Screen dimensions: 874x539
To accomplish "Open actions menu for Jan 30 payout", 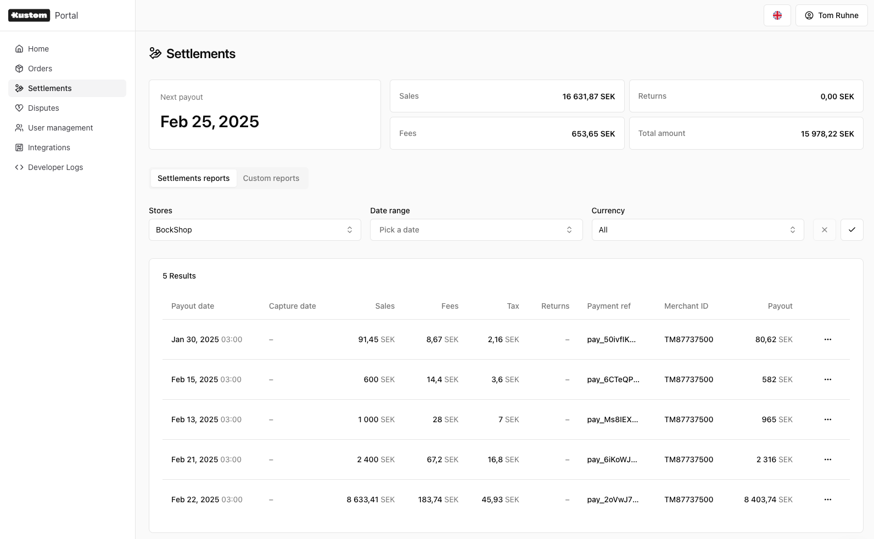I will 828,339.
